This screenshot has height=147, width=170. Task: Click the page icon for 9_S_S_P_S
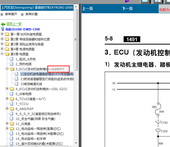[12, 114]
